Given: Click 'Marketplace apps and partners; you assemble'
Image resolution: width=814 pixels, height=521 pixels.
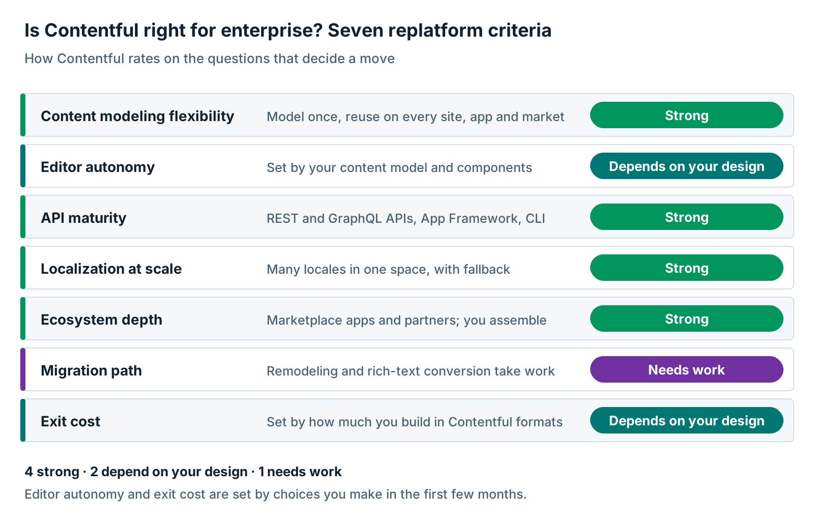Looking at the screenshot, I should pyautogui.click(x=406, y=320).
